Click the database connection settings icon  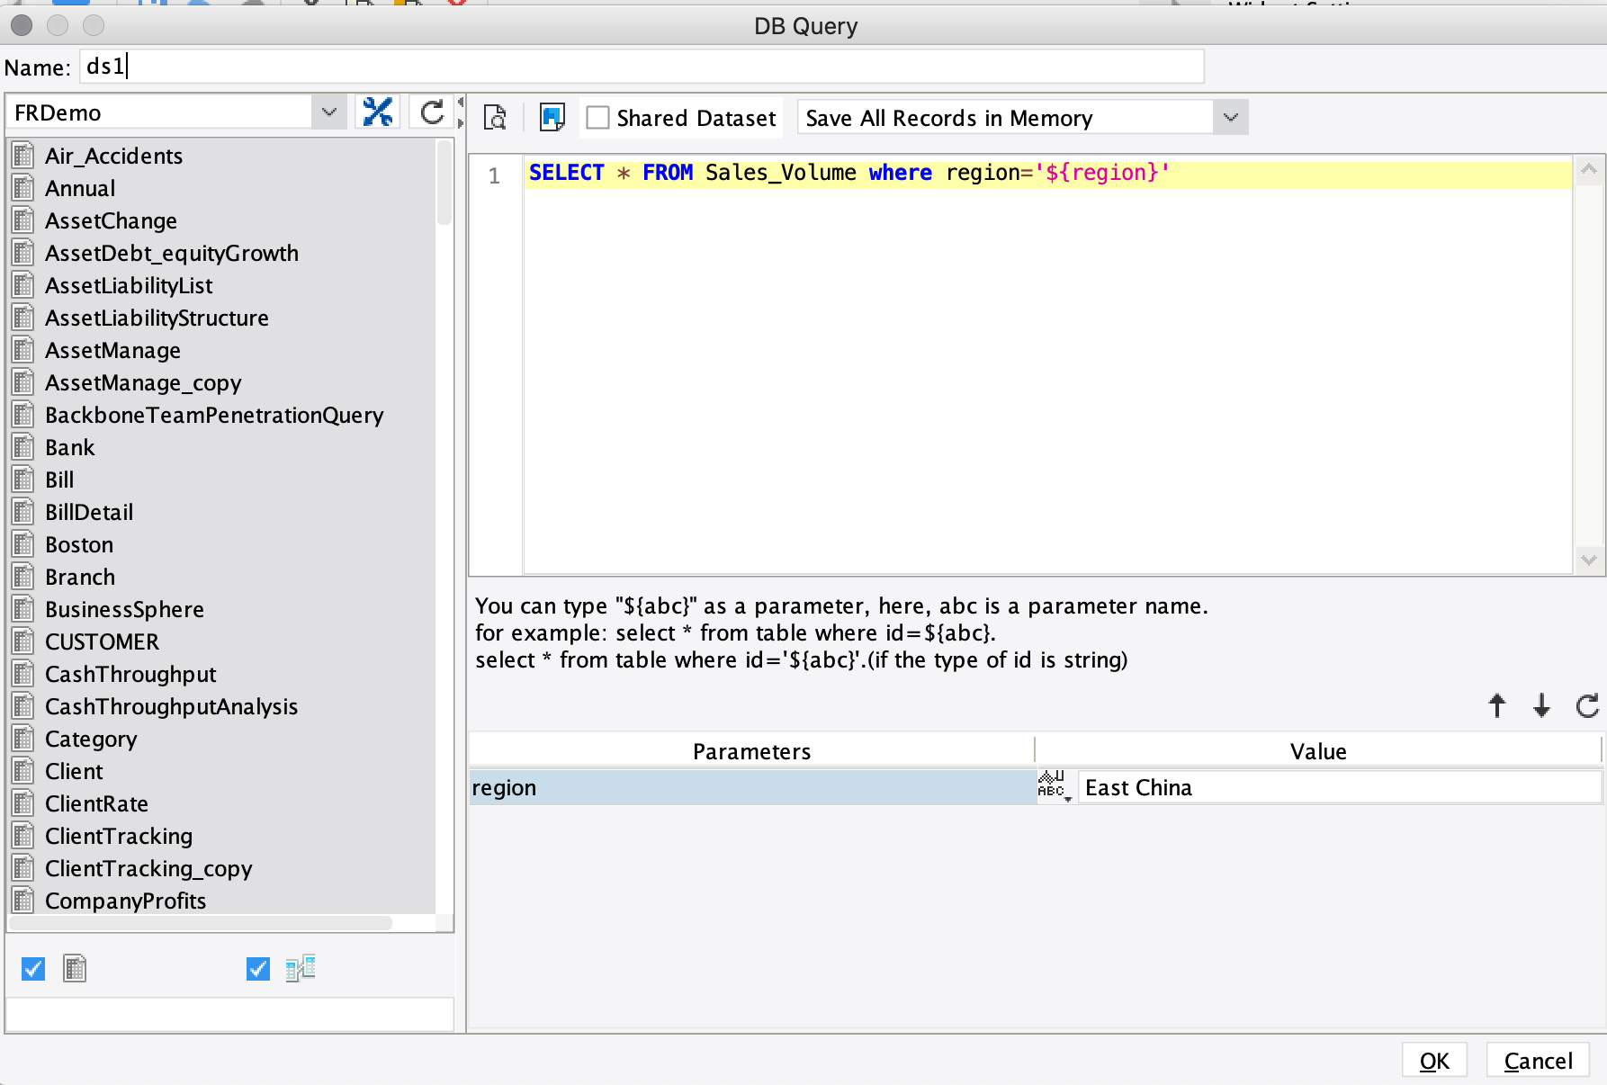378,112
